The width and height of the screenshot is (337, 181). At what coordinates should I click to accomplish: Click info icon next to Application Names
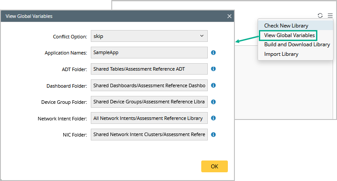point(213,53)
